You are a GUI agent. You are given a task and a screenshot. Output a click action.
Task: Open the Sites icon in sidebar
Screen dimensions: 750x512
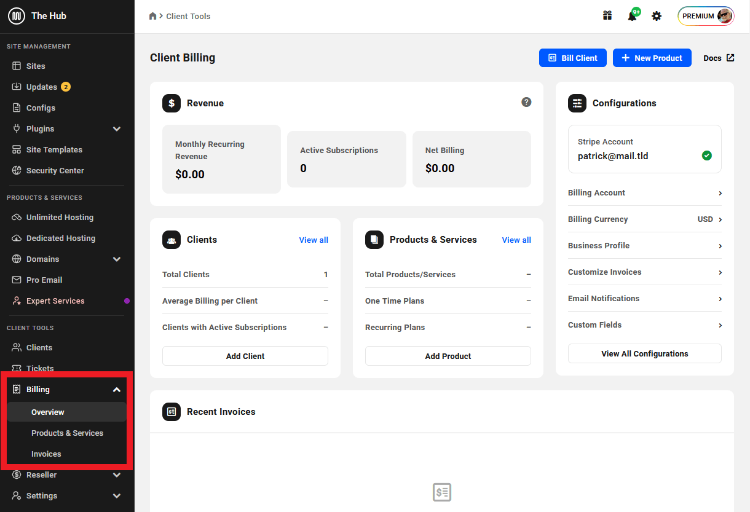pyautogui.click(x=17, y=66)
